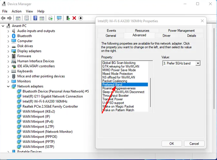Click the Audio inputs and outputs speaker icon
The width and height of the screenshot is (217, 160).
(x=13, y=31)
